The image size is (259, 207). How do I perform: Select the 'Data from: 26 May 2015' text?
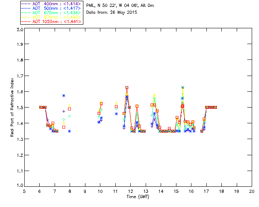pyautogui.click(x=112, y=13)
